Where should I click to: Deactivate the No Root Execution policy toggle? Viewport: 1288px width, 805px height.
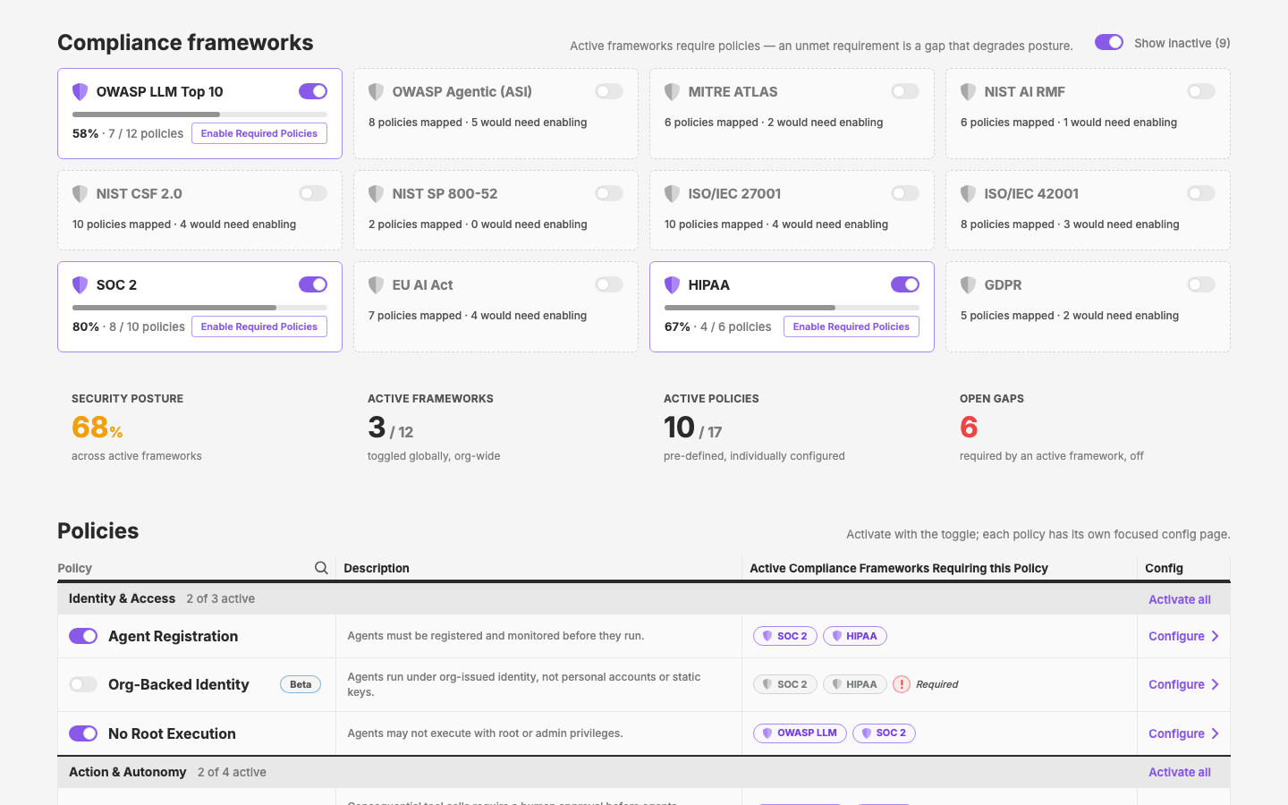click(x=83, y=733)
